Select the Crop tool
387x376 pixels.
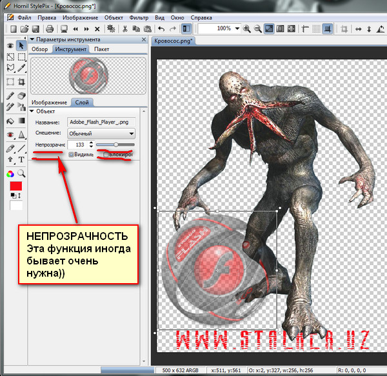tap(21, 82)
